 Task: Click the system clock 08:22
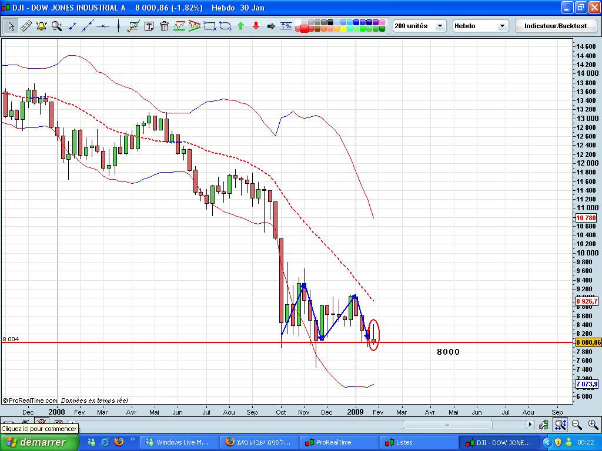tap(586, 443)
